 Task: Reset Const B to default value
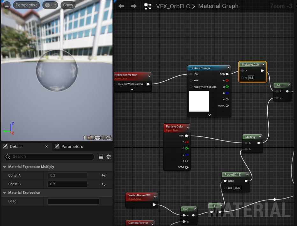click(x=104, y=184)
